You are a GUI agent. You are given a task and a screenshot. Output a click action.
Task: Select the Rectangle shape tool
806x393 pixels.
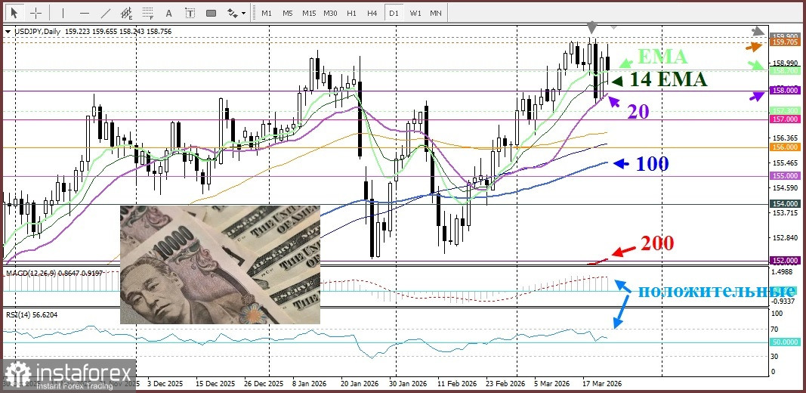(212, 13)
